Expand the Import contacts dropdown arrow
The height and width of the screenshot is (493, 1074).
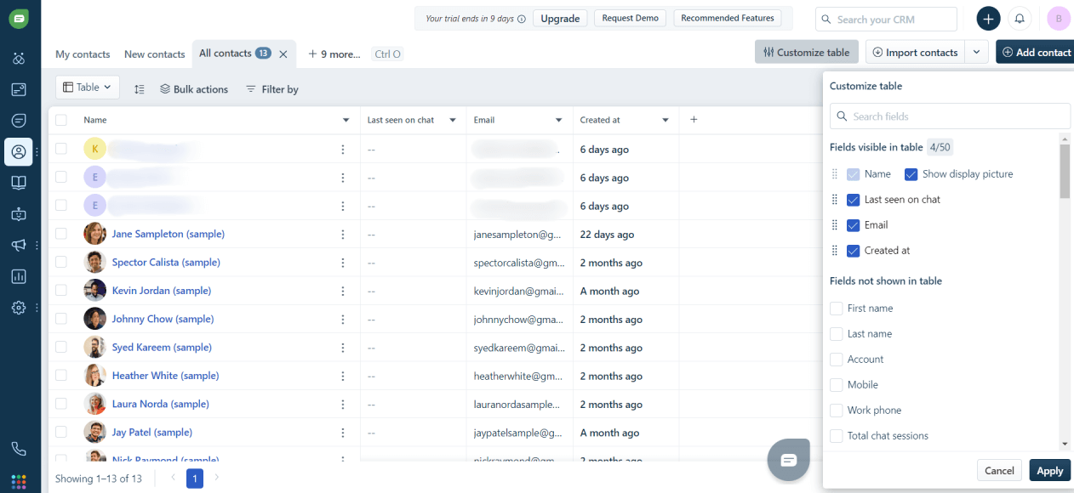tap(976, 52)
